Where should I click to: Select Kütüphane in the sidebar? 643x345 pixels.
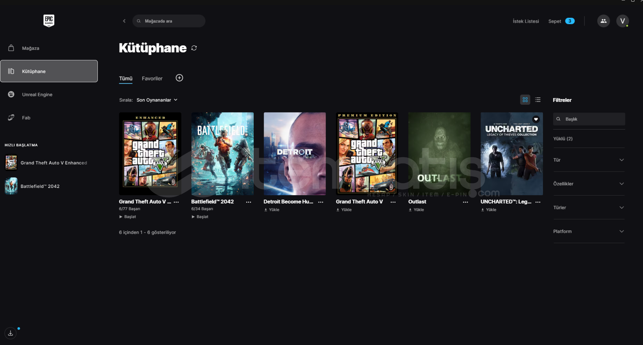tap(49, 71)
